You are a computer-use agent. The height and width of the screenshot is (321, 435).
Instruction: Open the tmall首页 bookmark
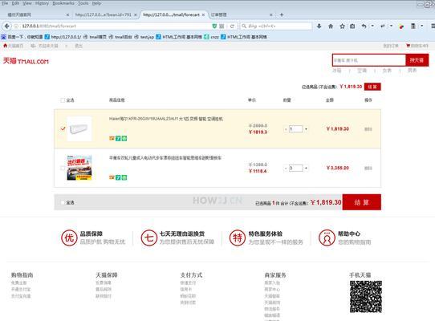[x=95, y=37]
